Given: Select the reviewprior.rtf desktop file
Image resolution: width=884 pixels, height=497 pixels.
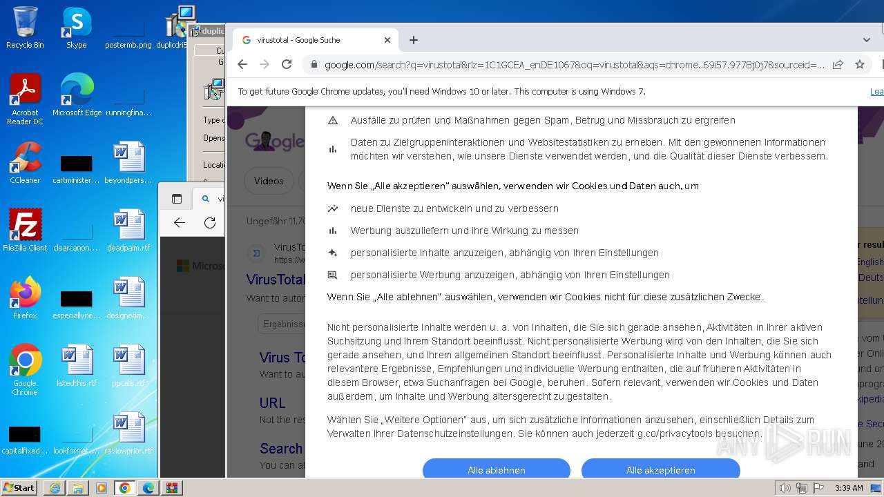Looking at the screenshot, I should pyautogui.click(x=128, y=433).
